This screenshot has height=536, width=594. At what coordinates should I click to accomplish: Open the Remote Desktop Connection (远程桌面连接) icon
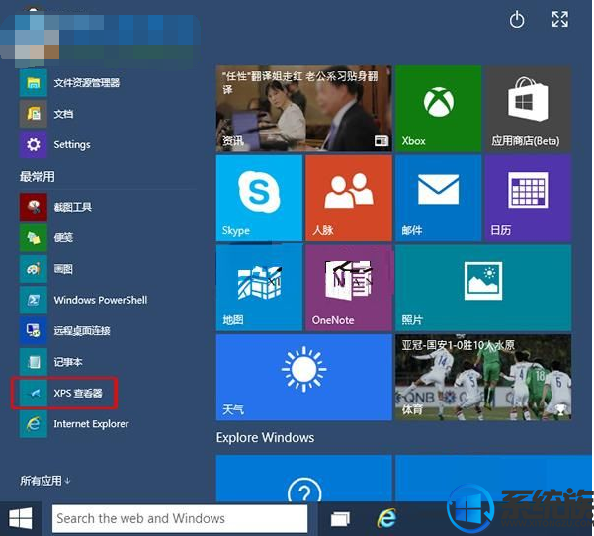(34, 331)
